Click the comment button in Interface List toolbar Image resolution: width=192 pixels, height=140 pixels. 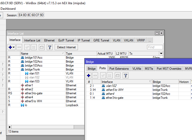tap(42, 47)
